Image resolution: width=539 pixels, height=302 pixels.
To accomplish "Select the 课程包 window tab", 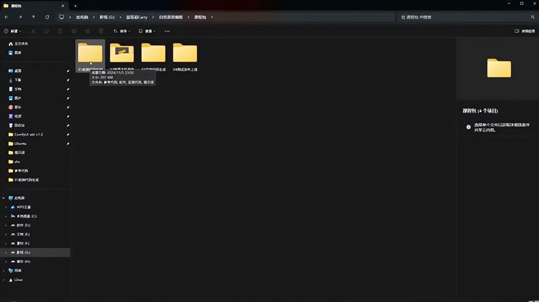I will click(34, 6).
